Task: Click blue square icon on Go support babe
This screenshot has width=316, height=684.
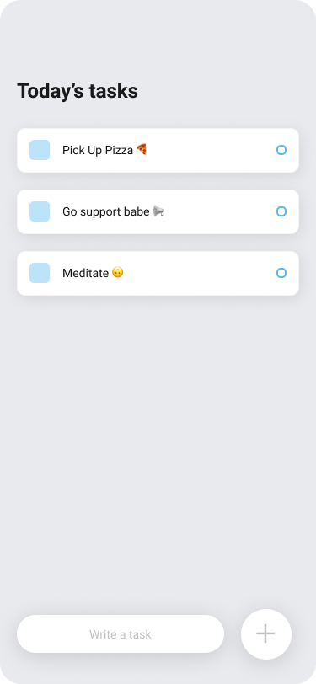Action: point(40,211)
